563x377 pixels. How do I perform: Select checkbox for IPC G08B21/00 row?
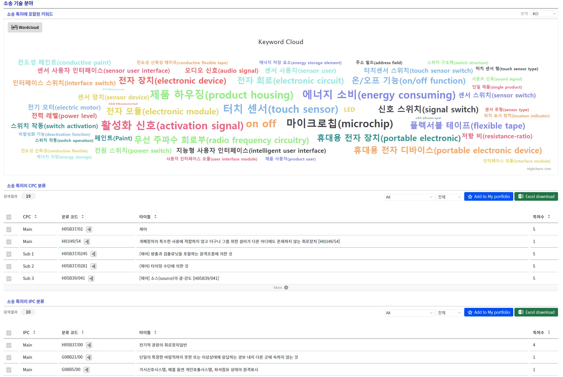point(9,357)
